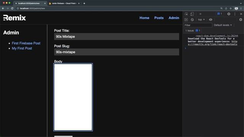Click the Remix logo

pos(14,18)
